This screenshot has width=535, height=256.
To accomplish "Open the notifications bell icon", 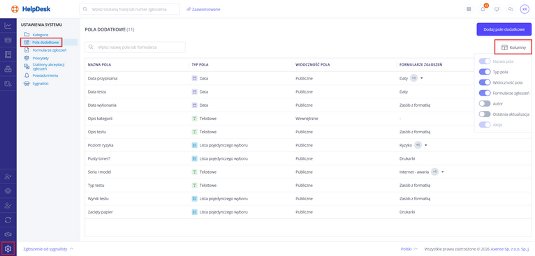I will [x=483, y=9].
